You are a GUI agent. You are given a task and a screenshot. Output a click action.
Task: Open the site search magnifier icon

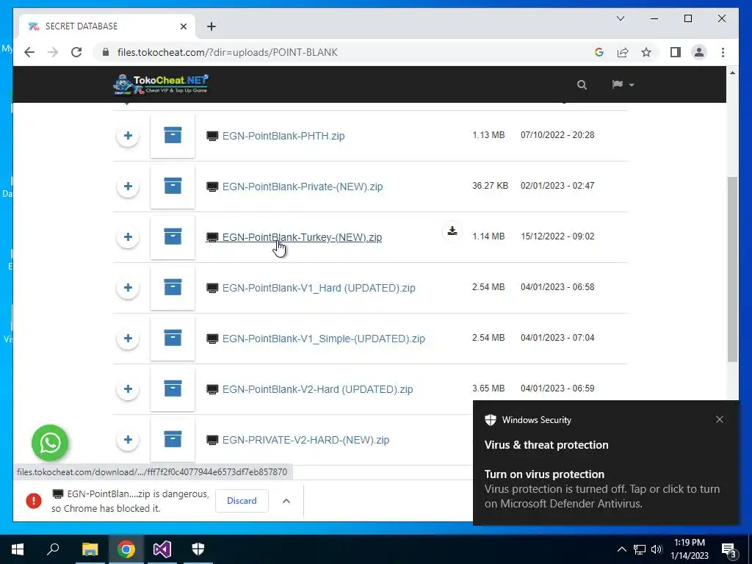pyautogui.click(x=582, y=85)
